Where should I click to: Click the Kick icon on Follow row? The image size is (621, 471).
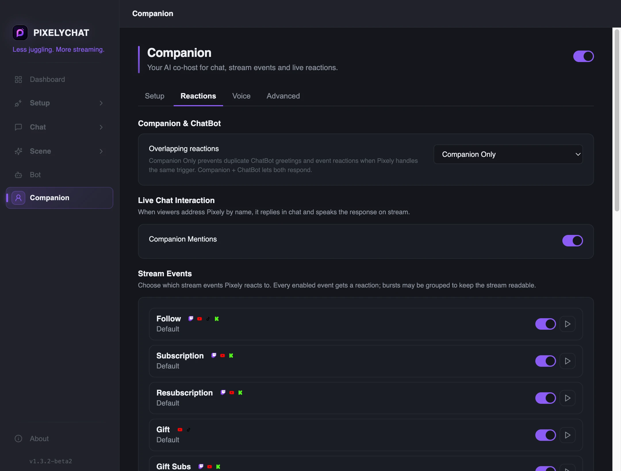point(217,319)
